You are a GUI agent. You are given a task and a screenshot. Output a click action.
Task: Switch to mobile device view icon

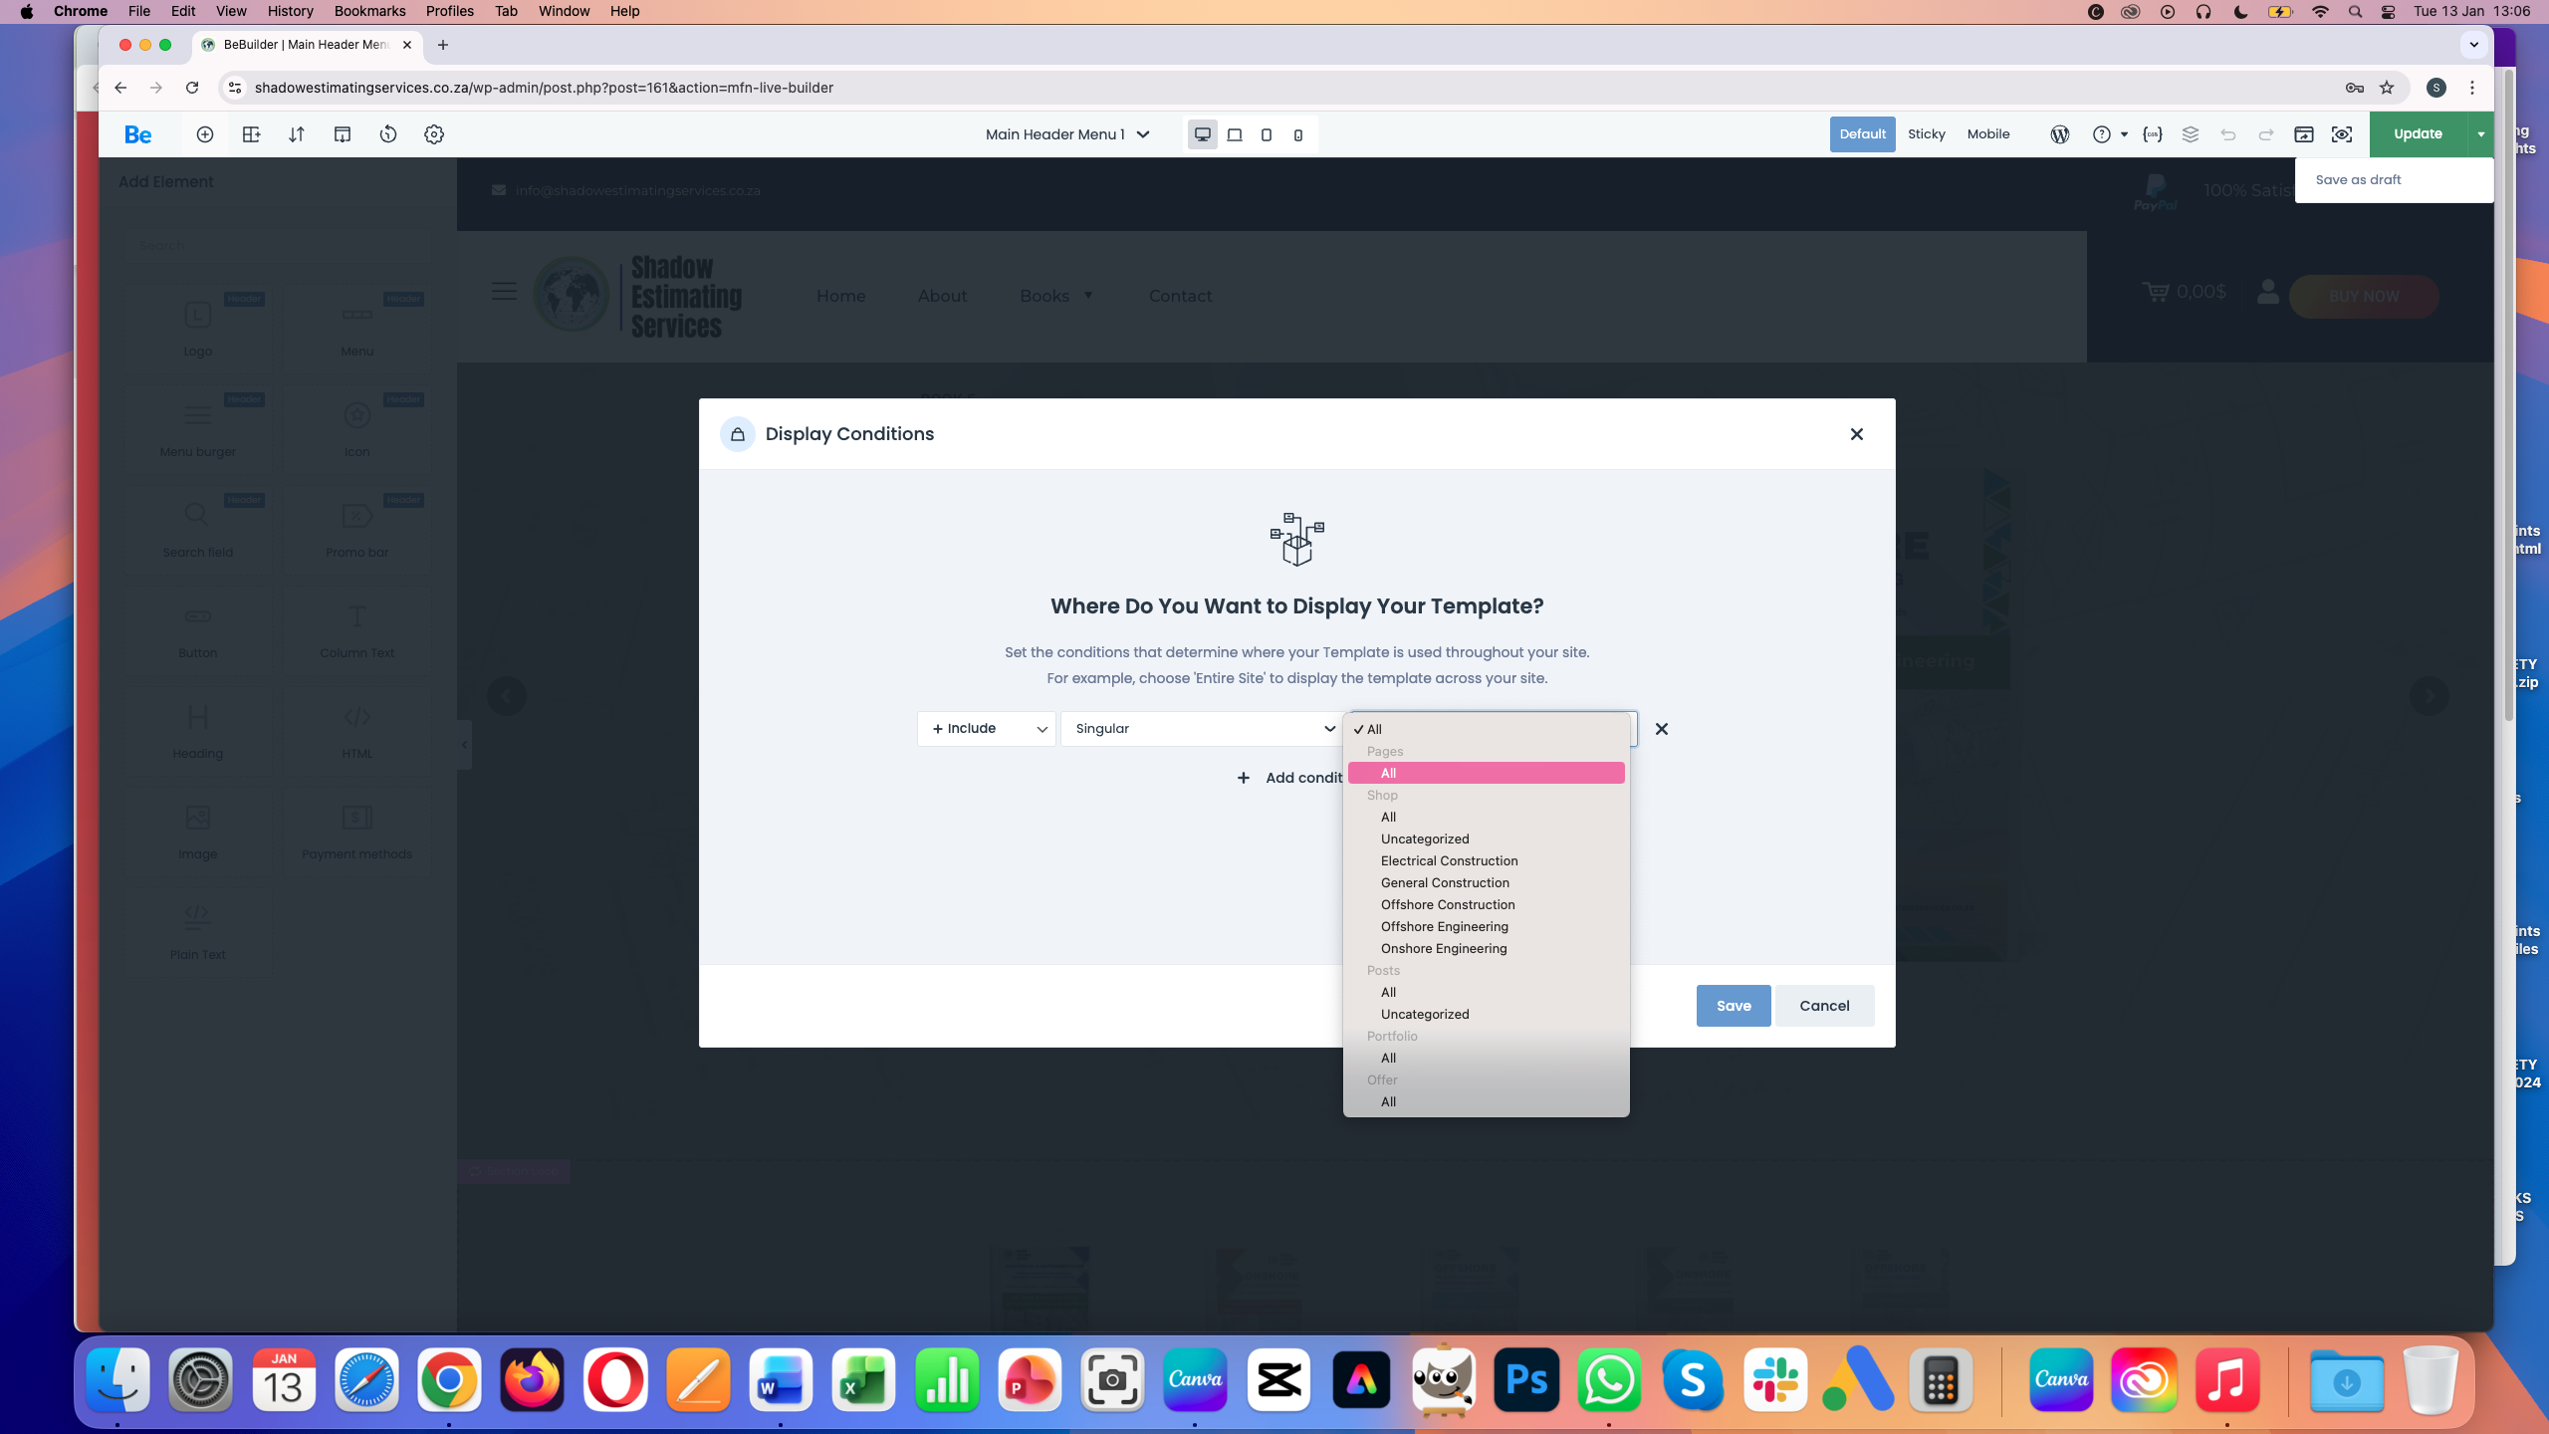click(x=1298, y=134)
